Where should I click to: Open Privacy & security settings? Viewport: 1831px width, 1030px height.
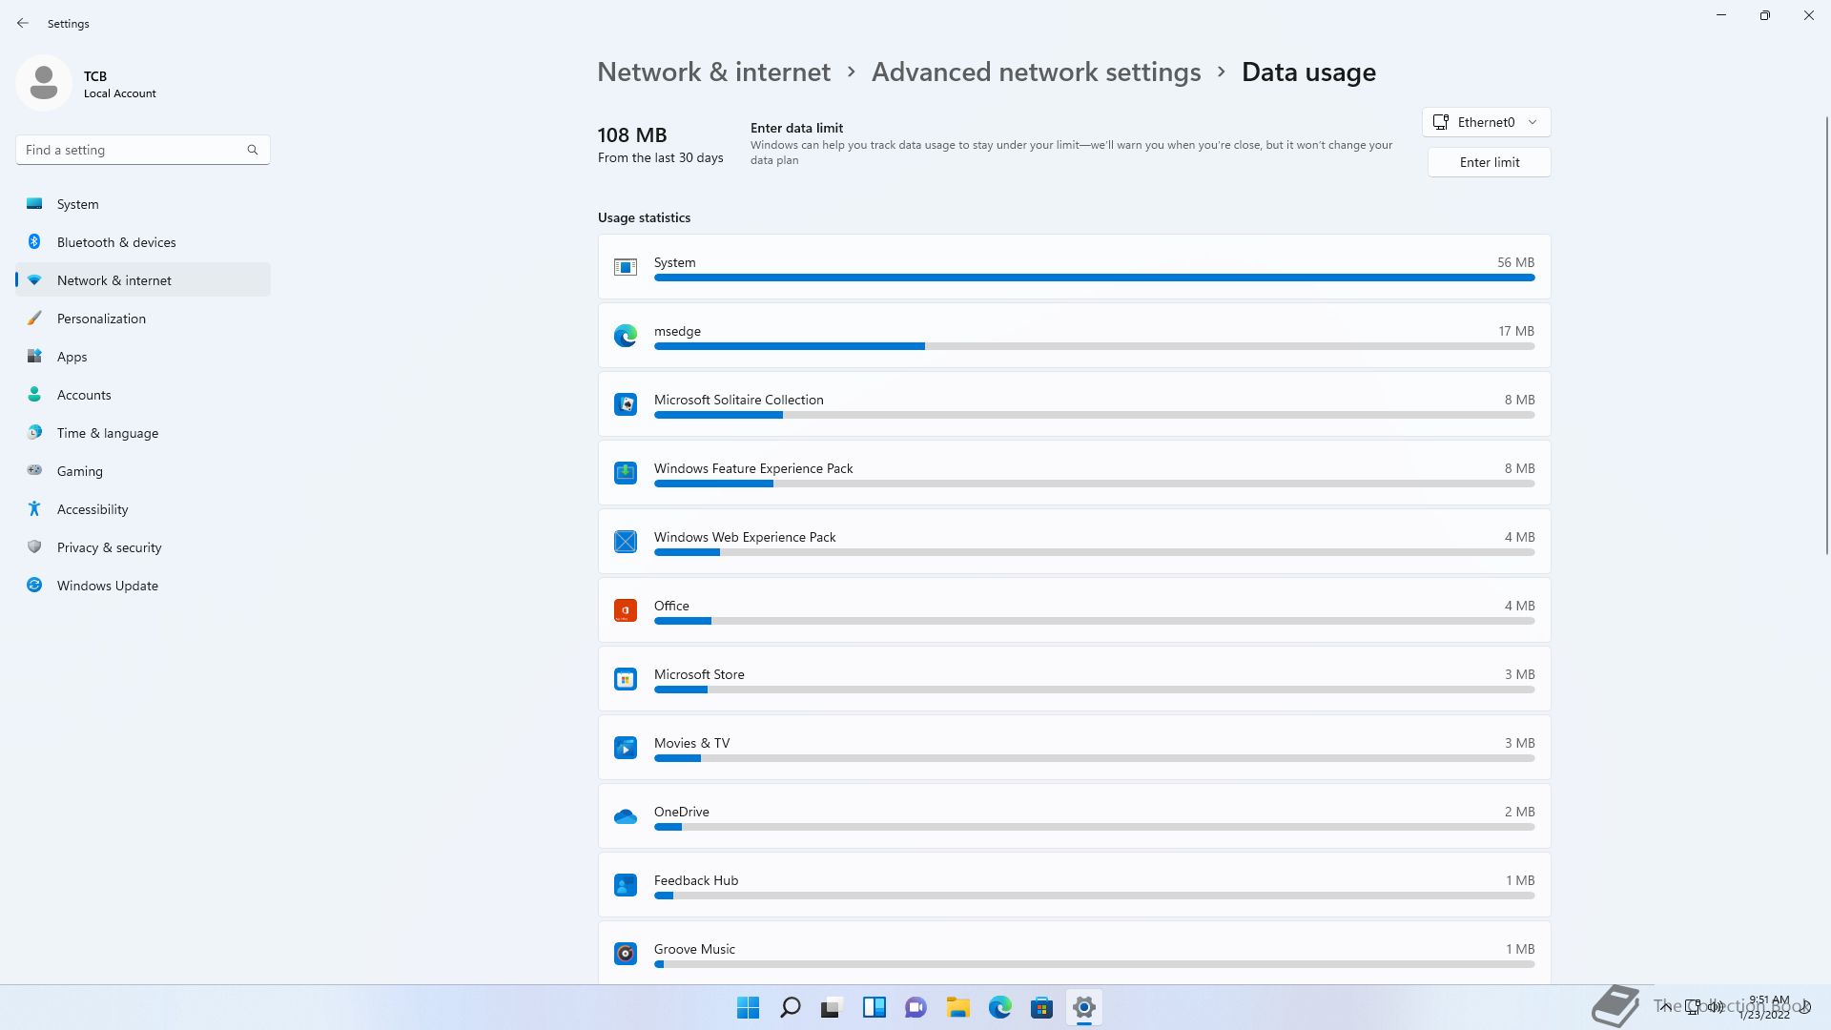tap(143, 547)
